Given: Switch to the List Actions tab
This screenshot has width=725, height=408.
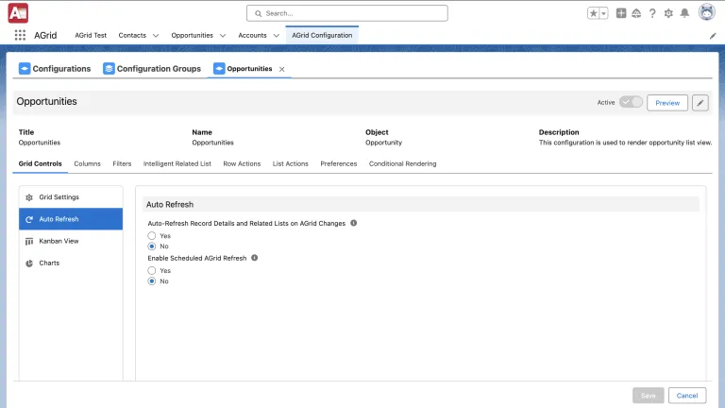Looking at the screenshot, I should click(291, 163).
